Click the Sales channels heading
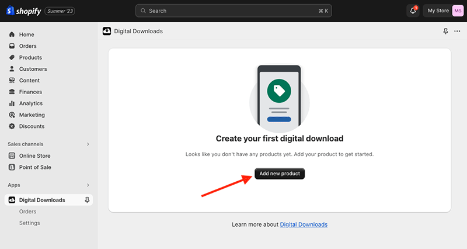The width and height of the screenshot is (467, 249). (x=25, y=144)
